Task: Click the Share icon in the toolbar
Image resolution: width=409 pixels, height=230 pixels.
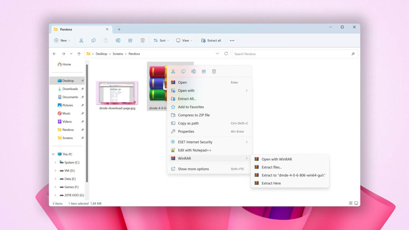Action: point(130,40)
